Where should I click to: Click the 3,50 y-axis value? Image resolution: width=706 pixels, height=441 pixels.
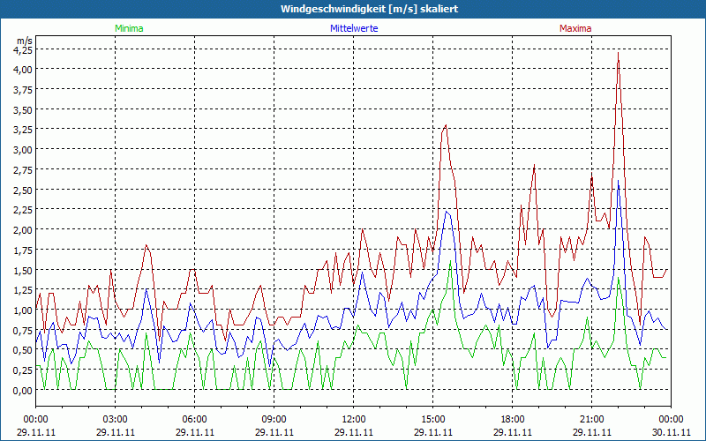pyautogui.click(x=23, y=109)
